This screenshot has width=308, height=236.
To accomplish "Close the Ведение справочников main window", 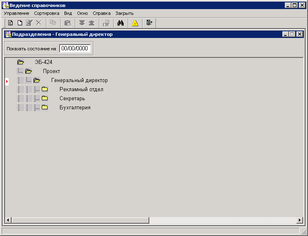I will click(302, 5).
